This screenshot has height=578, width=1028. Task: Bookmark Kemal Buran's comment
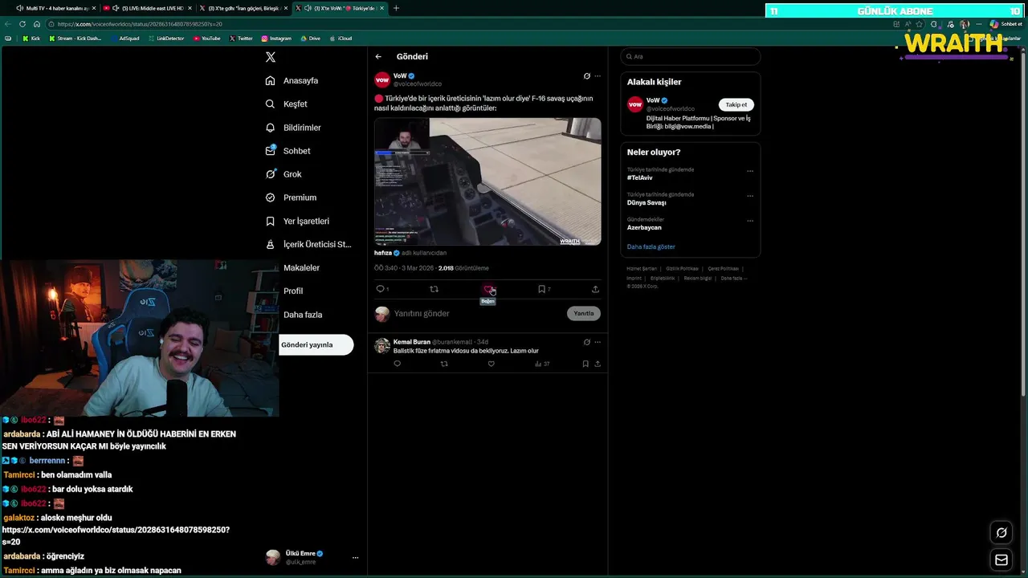click(x=585, y=364)
